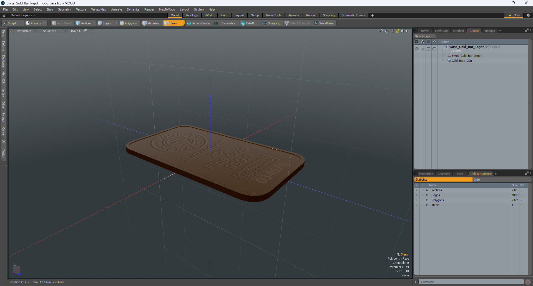Click the record button beside Command field
Image resolution: width=533 pixels, height=286 pixels.
528,282
